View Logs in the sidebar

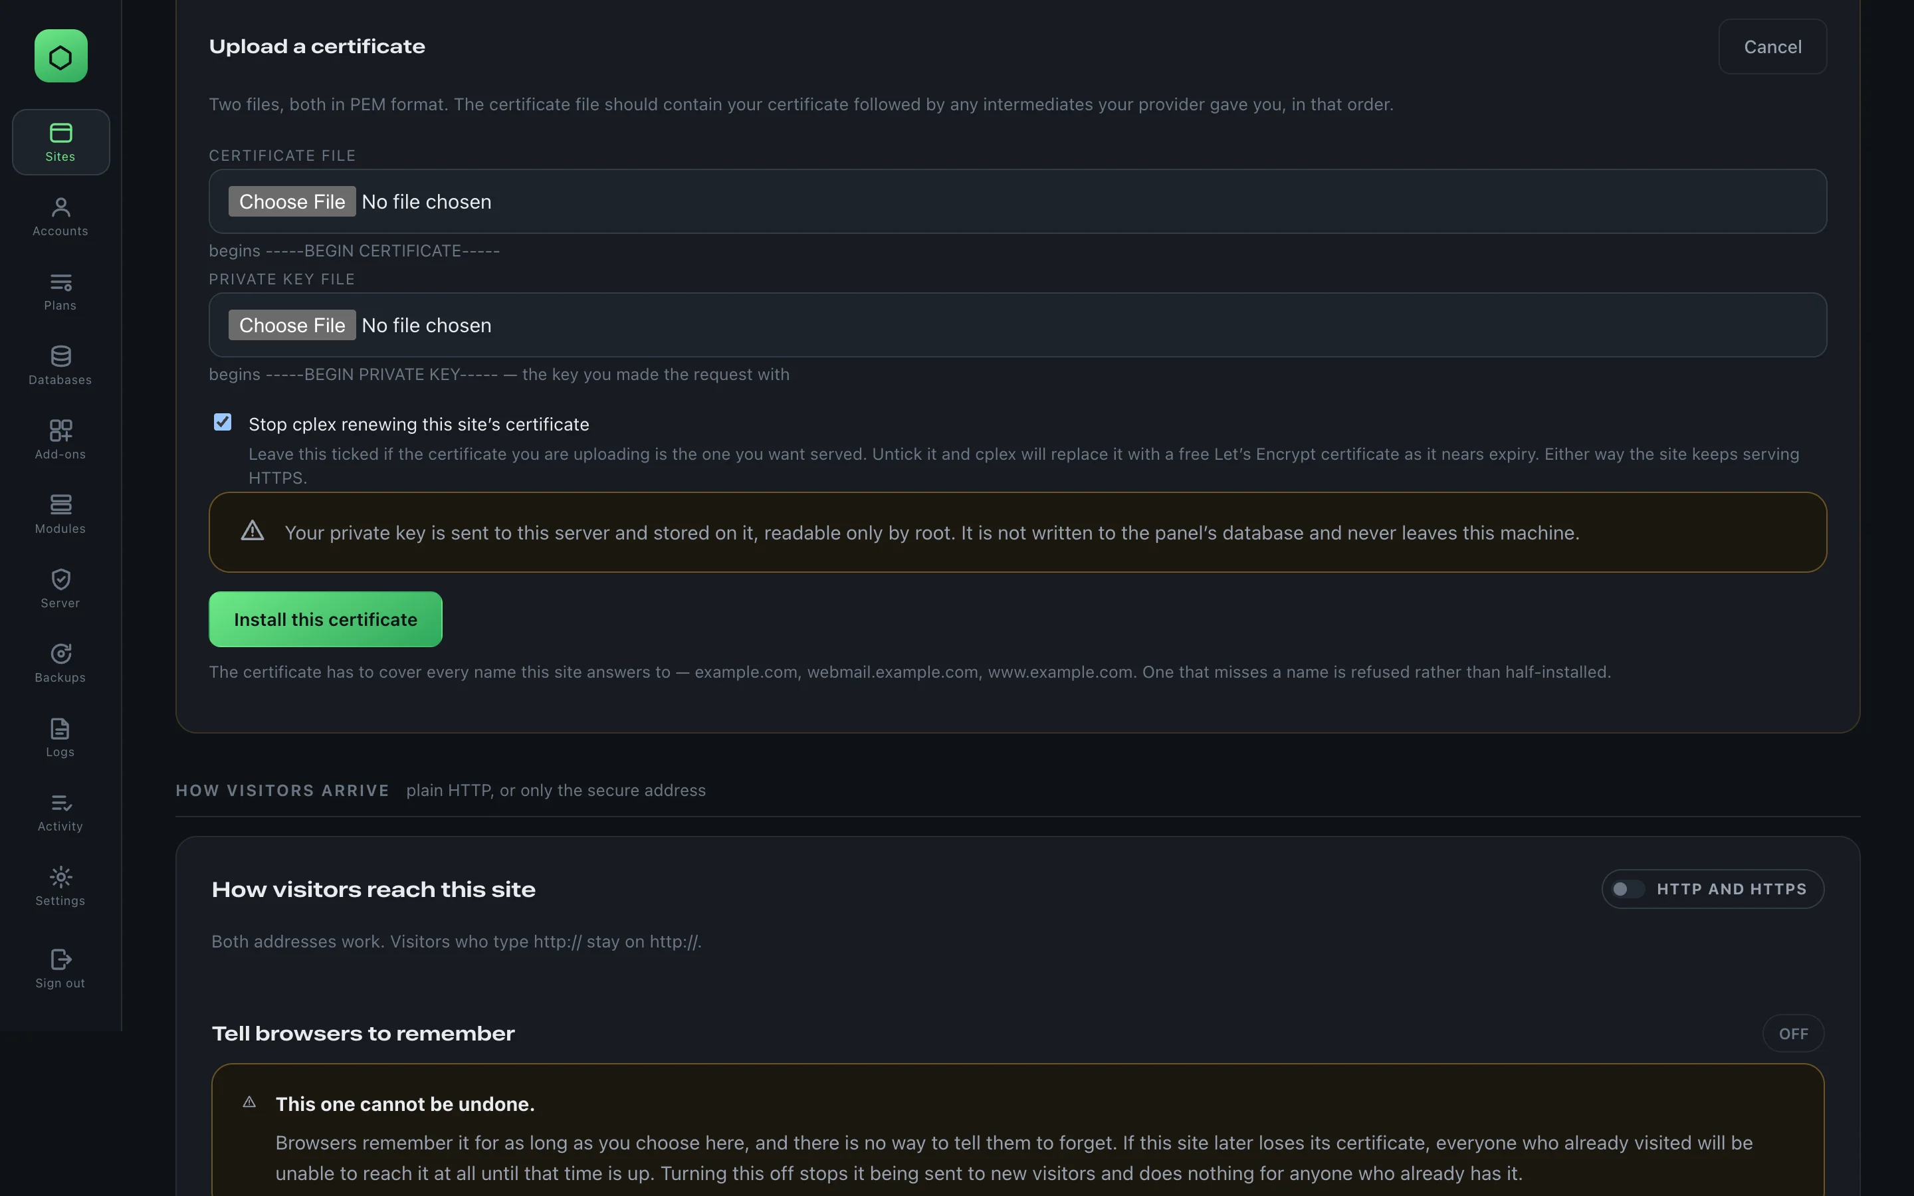pos(61,738)
